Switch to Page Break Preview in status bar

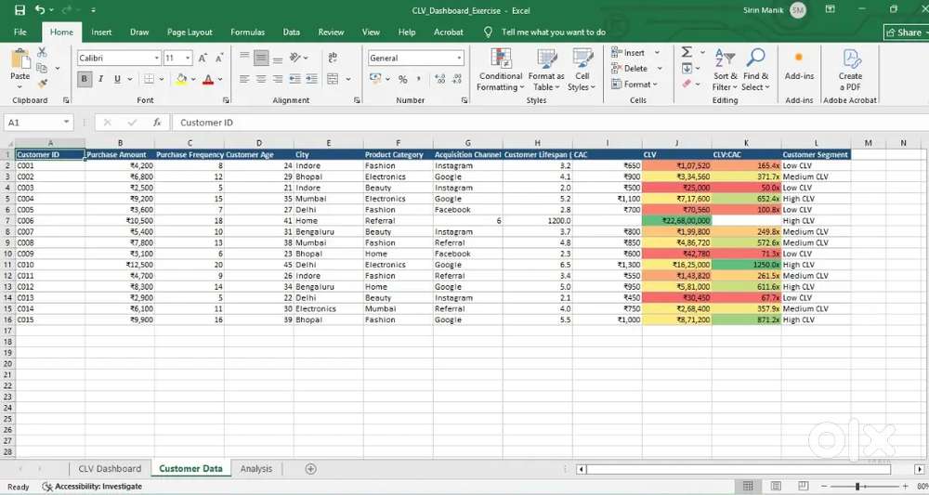click(803, 486)
